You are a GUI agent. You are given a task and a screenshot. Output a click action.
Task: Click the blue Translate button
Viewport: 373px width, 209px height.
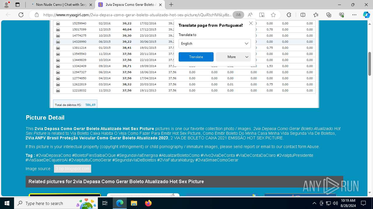tap(196, 57)
